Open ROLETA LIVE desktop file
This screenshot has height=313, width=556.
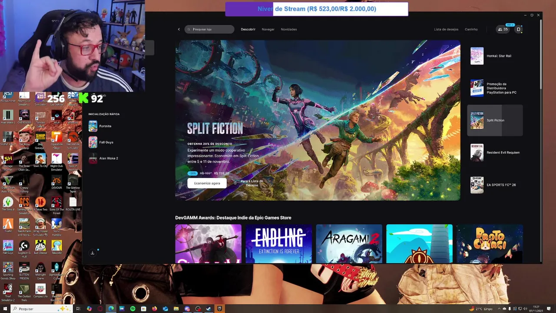pyautogui.click(x=73, y=204)
